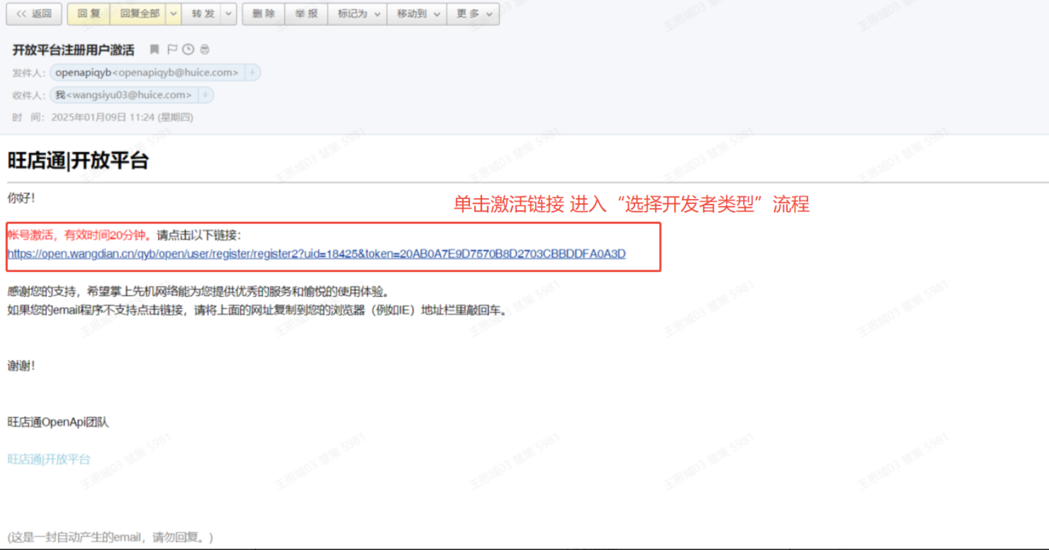Open the 移动到 dropdown
The width and height of the screenshot is (1049, 550).
point(417,14)
